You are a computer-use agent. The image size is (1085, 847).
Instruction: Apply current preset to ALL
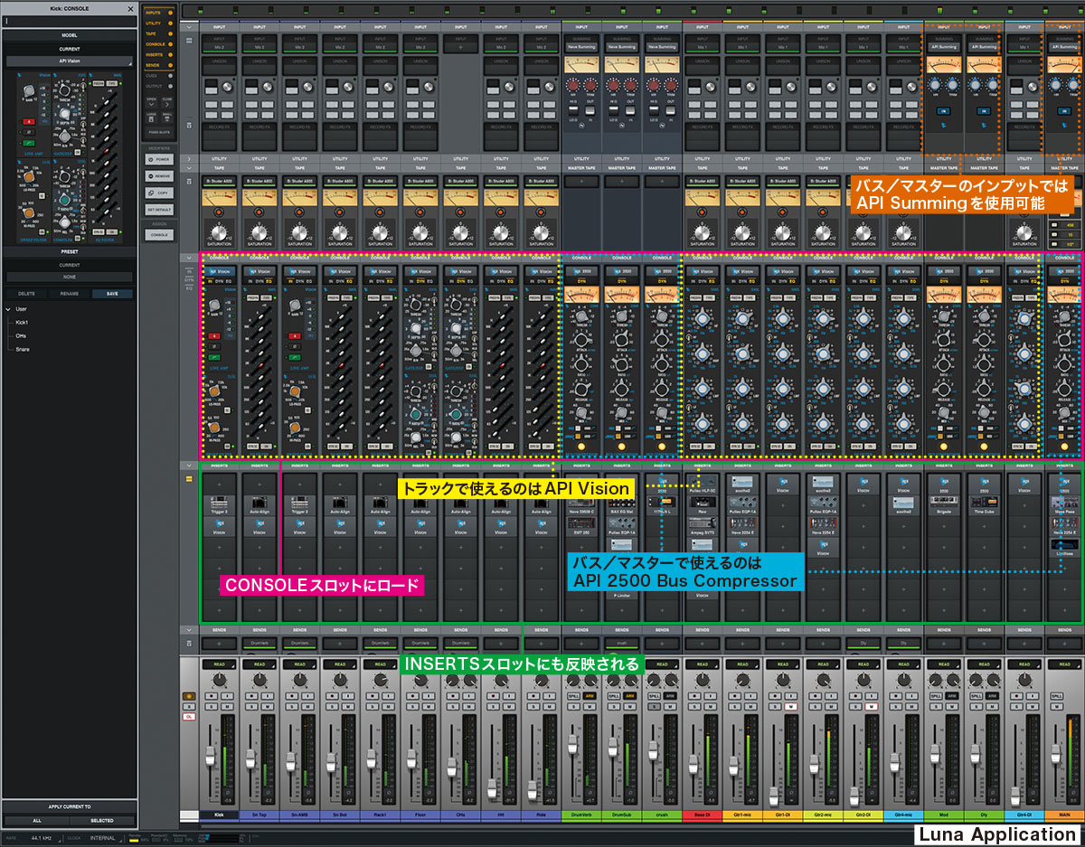(x=37, y=821)
